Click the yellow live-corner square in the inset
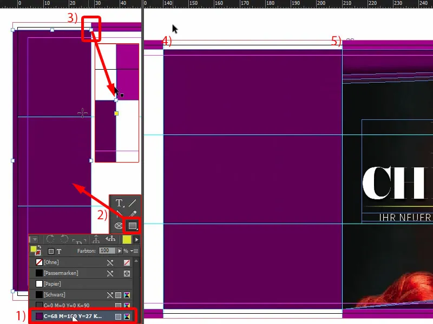This screenshot has width=433, height=324. (116, 113)
